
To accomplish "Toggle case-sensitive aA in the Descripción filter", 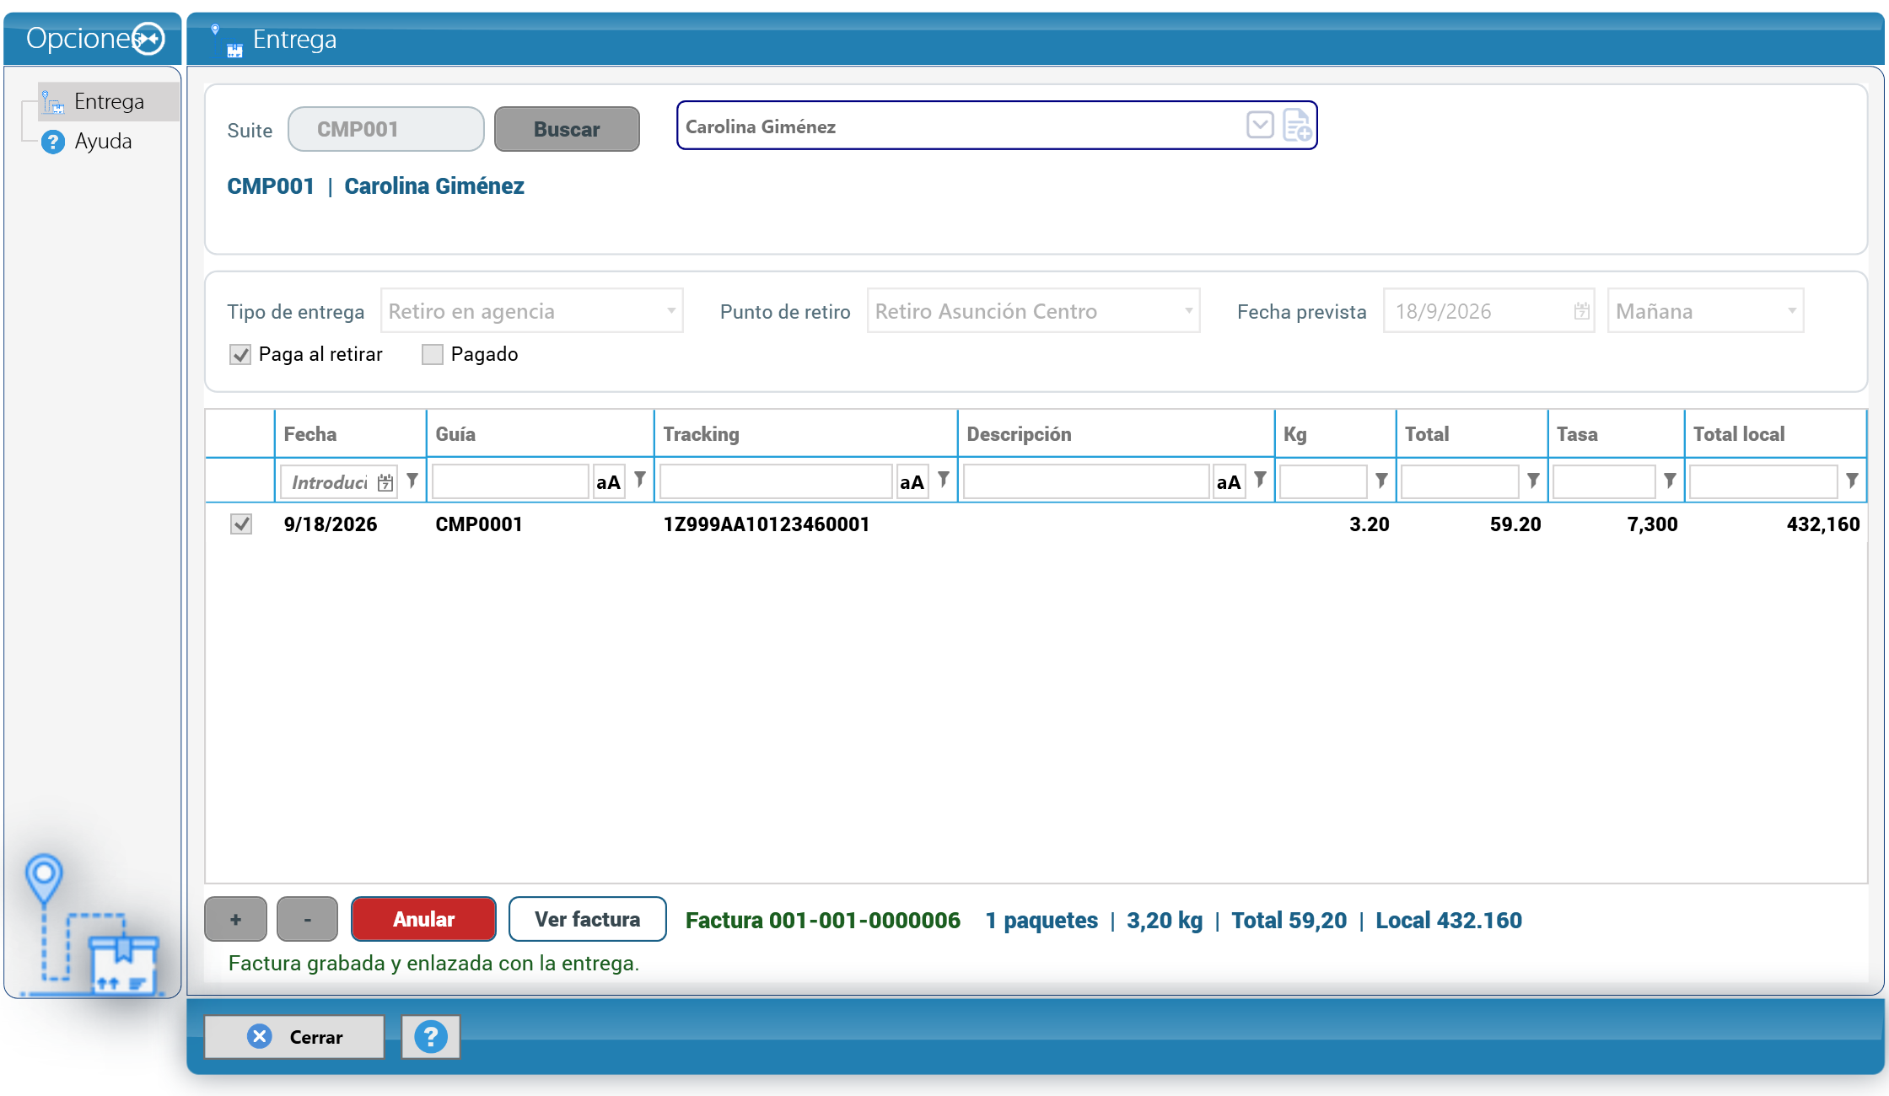I will (1229, 482).
